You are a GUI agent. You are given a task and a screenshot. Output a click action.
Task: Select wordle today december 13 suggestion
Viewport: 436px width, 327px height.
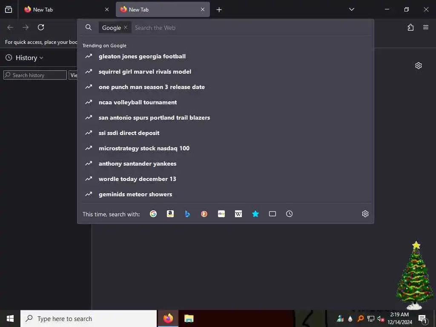tap(227, 179)
